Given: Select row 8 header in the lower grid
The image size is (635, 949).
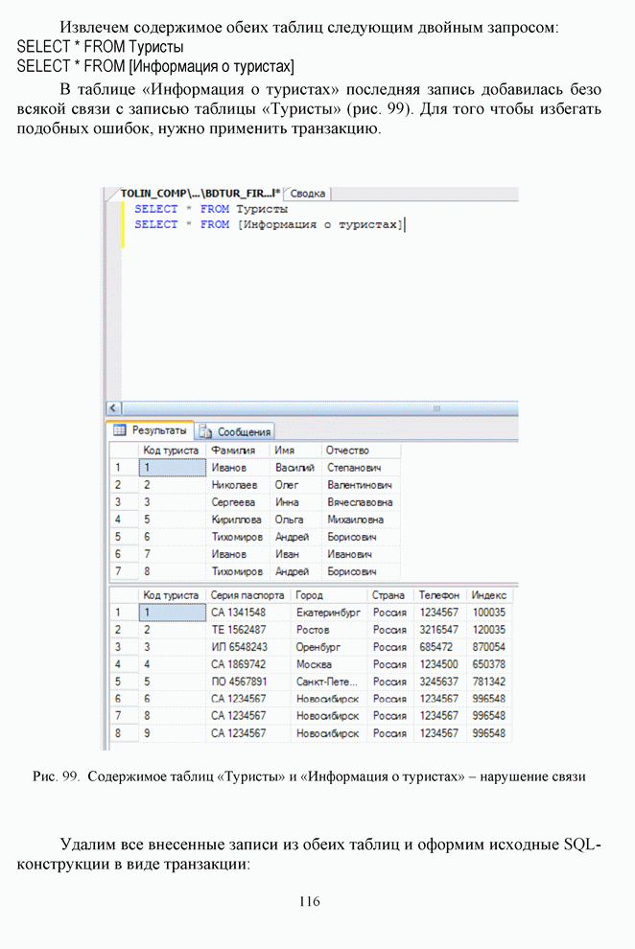Looking at the screenshot, I should click(118, 733).
